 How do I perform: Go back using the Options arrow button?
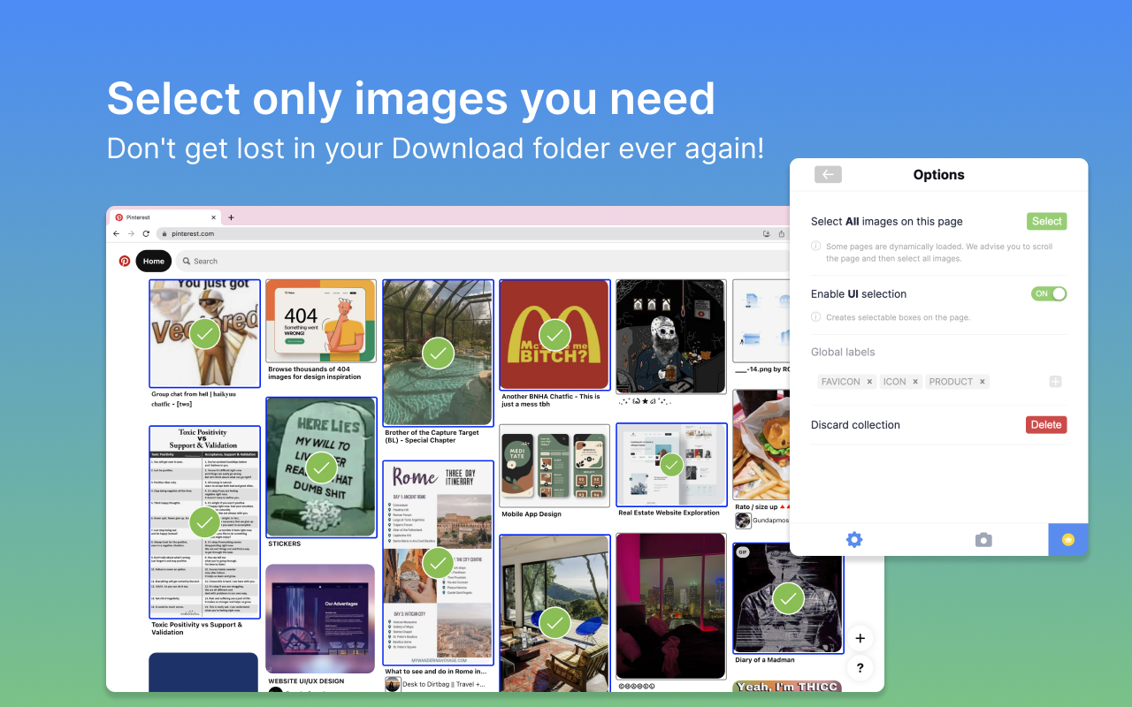coord(828,175)
